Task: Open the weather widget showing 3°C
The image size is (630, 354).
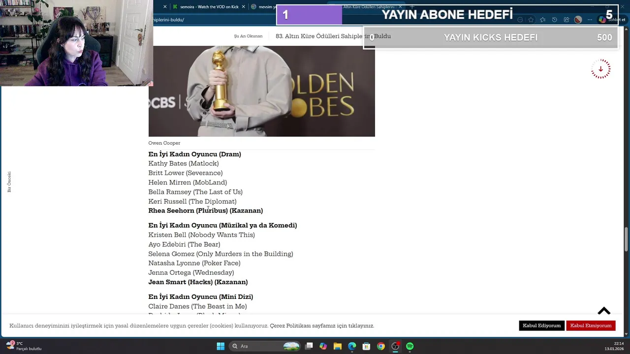Action: [x=24, y=346]
